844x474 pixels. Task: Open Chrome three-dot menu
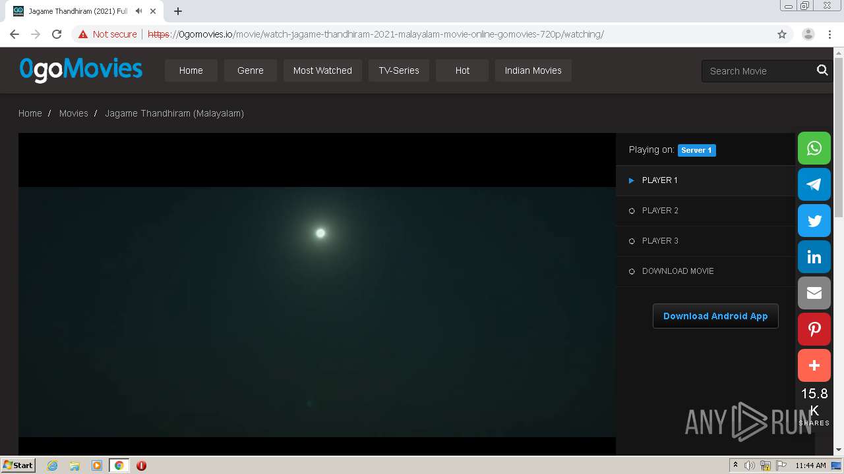pos(829,34)
